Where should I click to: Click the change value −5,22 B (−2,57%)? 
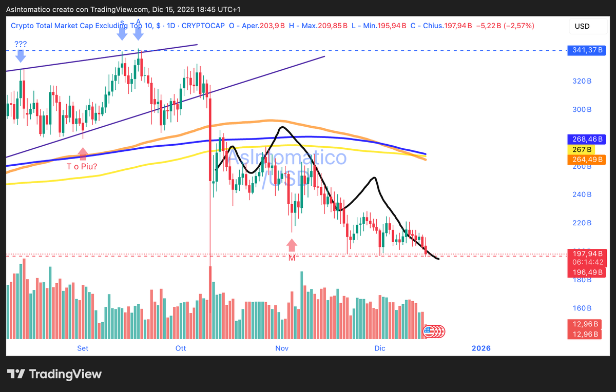point(506,25)
